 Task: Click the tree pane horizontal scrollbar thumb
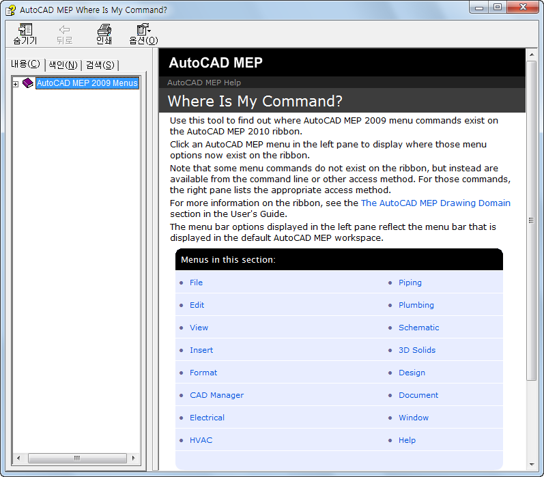(77, 459)
